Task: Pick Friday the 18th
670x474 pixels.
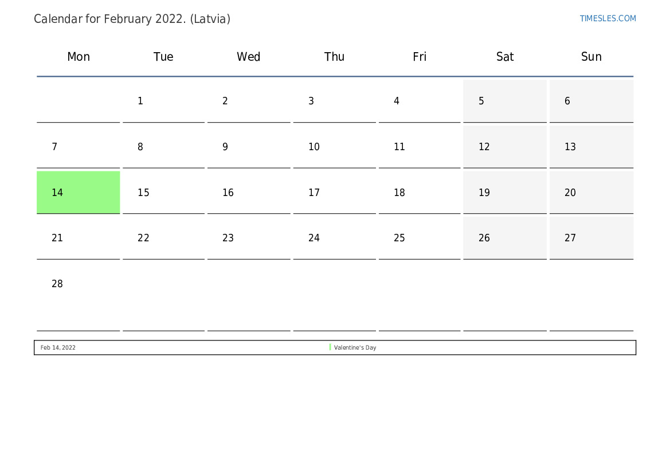Action: (x=420, y=193)
